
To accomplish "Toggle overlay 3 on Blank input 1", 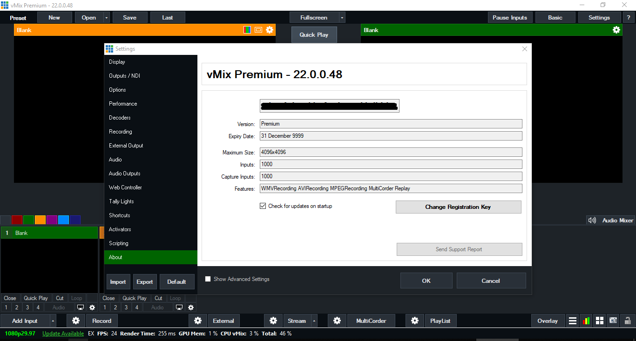I will click(27, 308).
